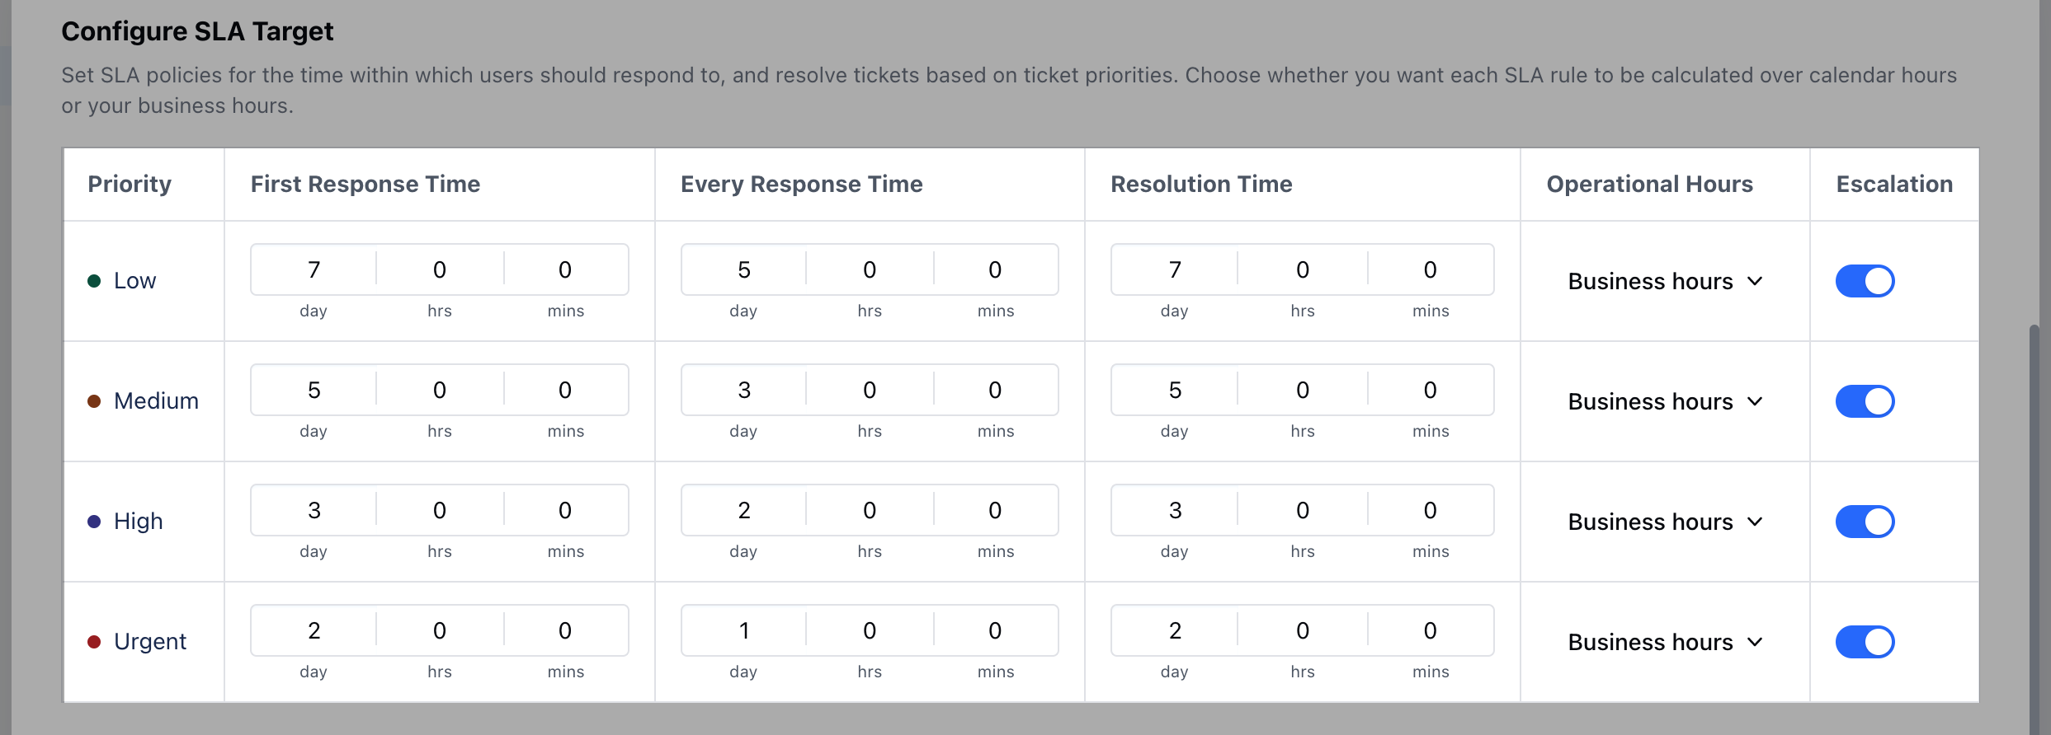The image size is (2051, 735).
Task: Edit High first response mins field
Action: coord(565,510)
